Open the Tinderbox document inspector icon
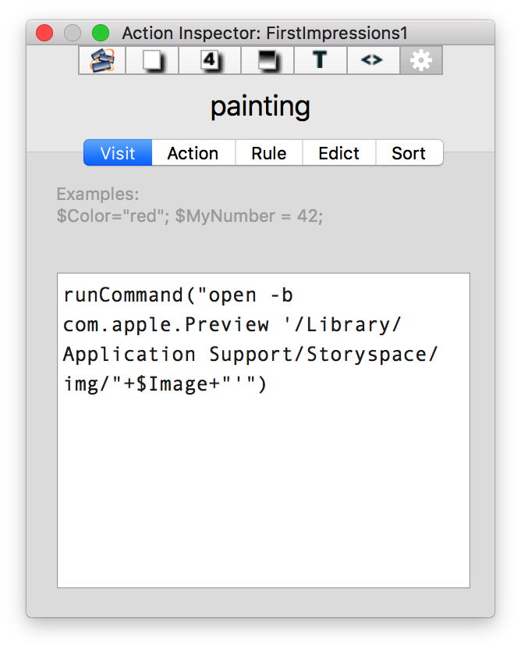The image size is (521, 650). click(x=102, y=60)
